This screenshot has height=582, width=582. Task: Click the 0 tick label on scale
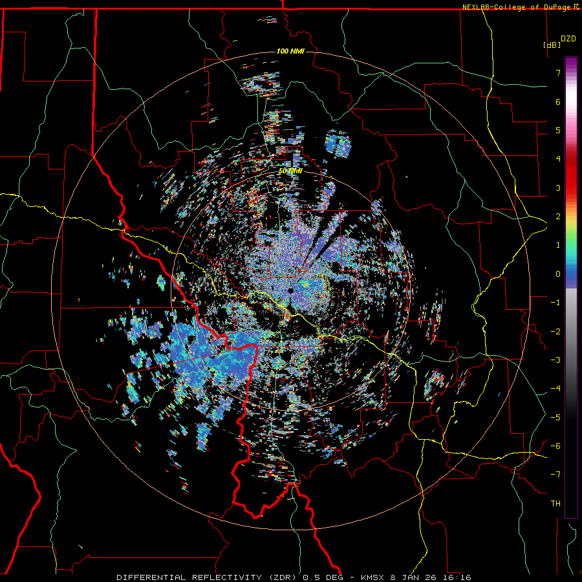(x=558, y=274)
